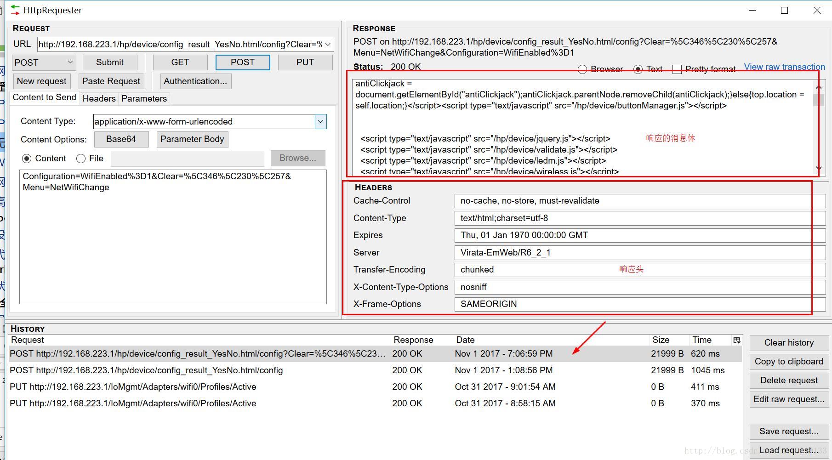Click the PUT method button
Image resolution: width=832 pixels, height=460 pixels.
[x=305, y=62]
